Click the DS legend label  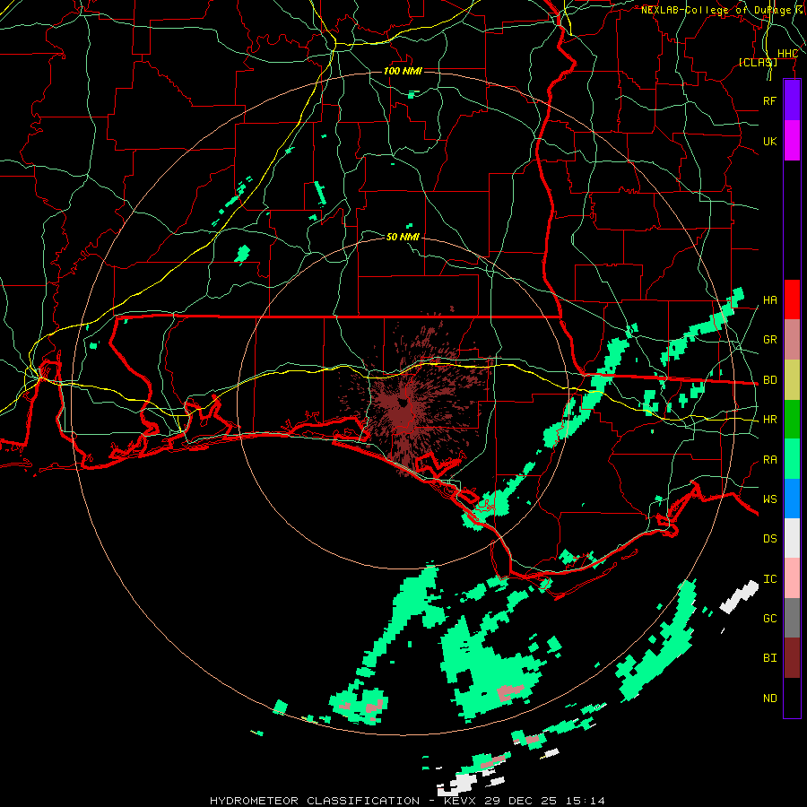(770, 539)
